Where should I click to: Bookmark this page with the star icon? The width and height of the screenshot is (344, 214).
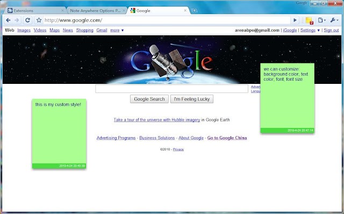[x=39, y=20]
